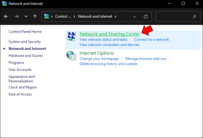Expand the address bar history dropdown
This screenshot has width=203, height=138.
tap(134, 16)
